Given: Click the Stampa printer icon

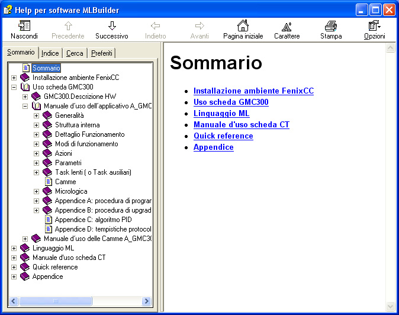Looking at the screenshot, I should point(331,26).
